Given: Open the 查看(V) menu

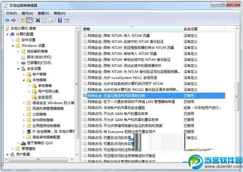Looking at the screenshot, I should 43,14.
